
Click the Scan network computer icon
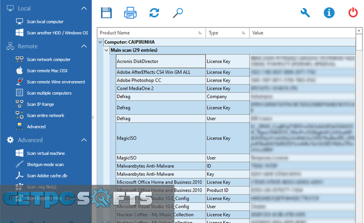(x=19, y=59)
